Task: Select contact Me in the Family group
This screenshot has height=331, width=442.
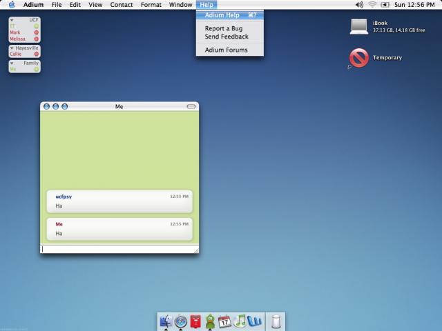Action: click(x=13, y=69)
